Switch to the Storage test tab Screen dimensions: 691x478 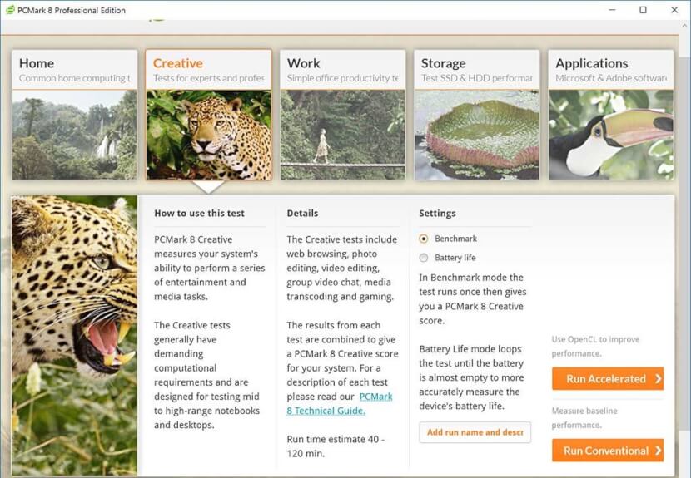477,70
